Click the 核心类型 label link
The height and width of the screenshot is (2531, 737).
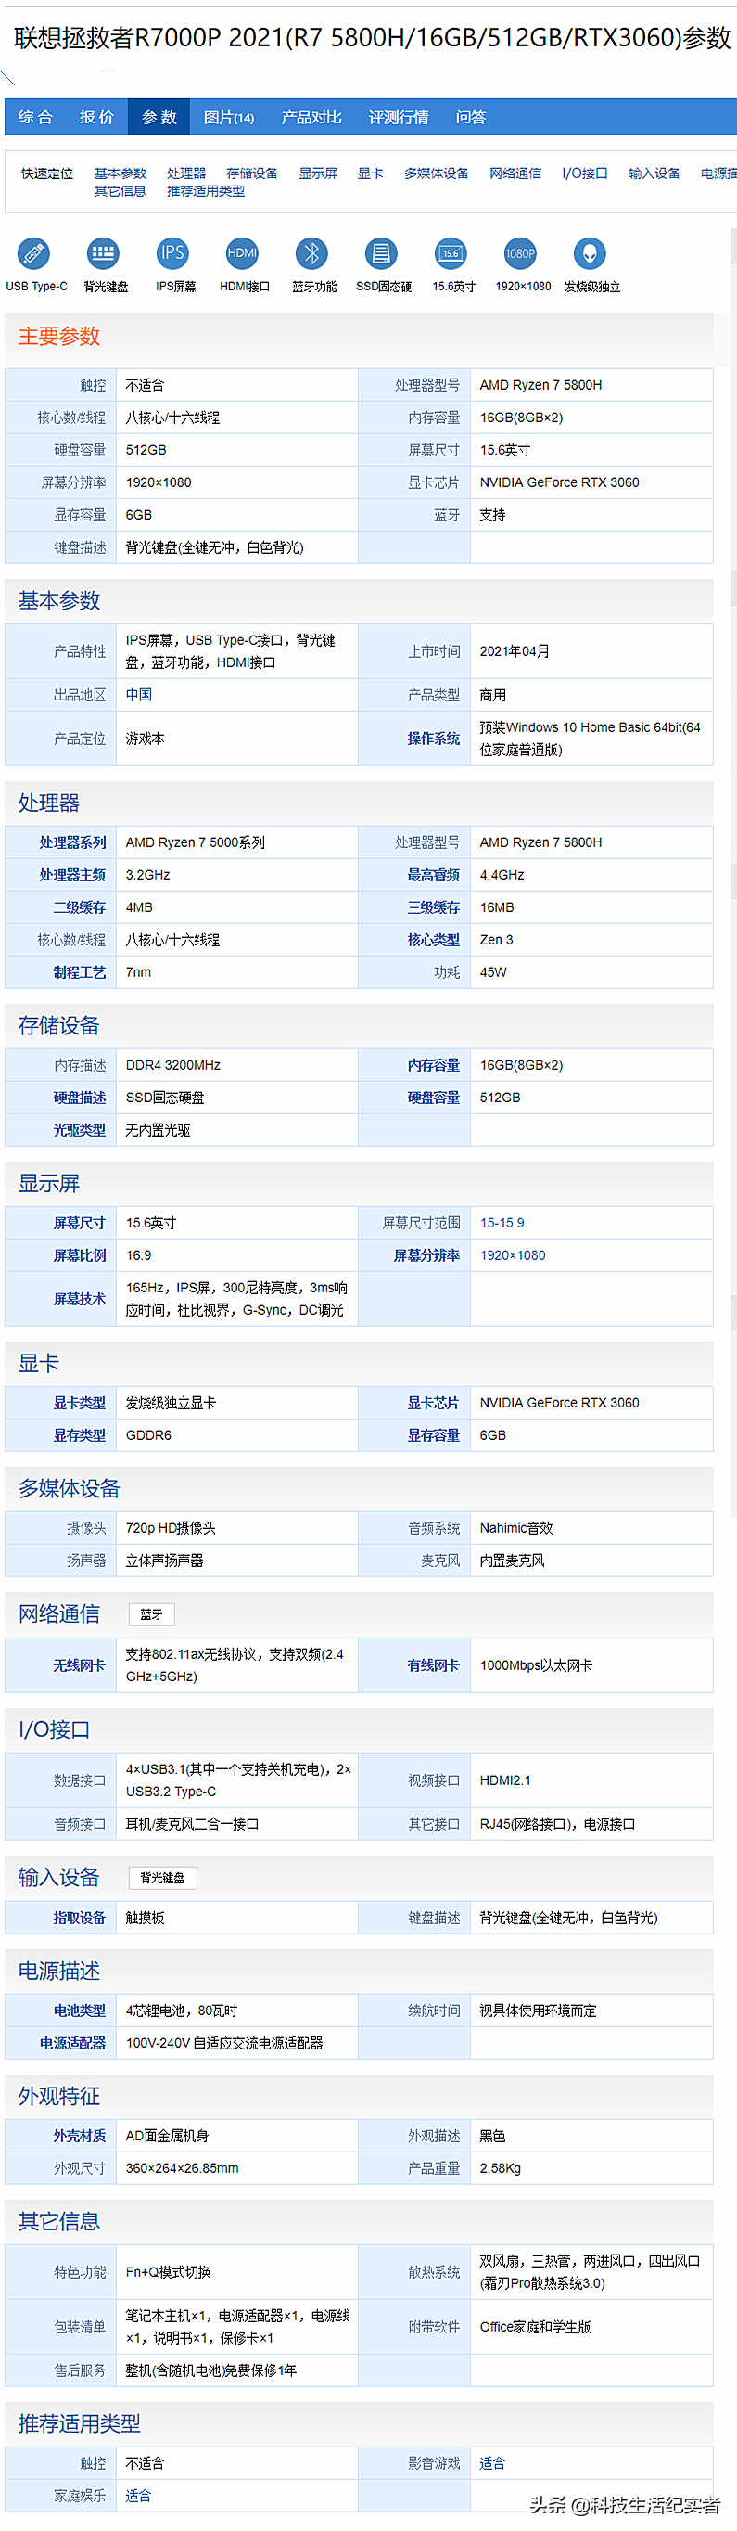coord(434,939)
